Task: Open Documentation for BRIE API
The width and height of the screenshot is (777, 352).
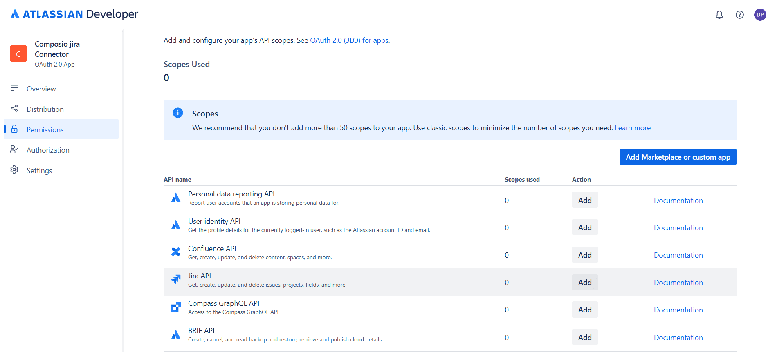Action: click(x=678, y=338)
